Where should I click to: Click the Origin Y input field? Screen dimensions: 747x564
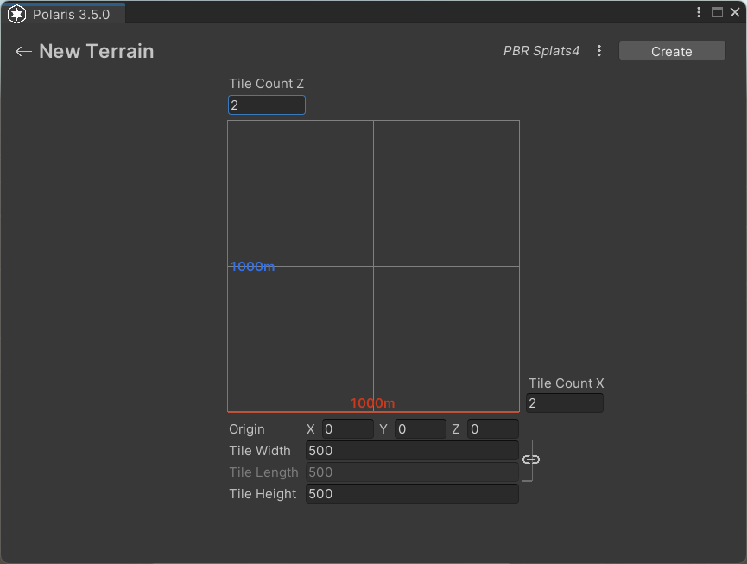pyautogui.click(x=421, y=429)
